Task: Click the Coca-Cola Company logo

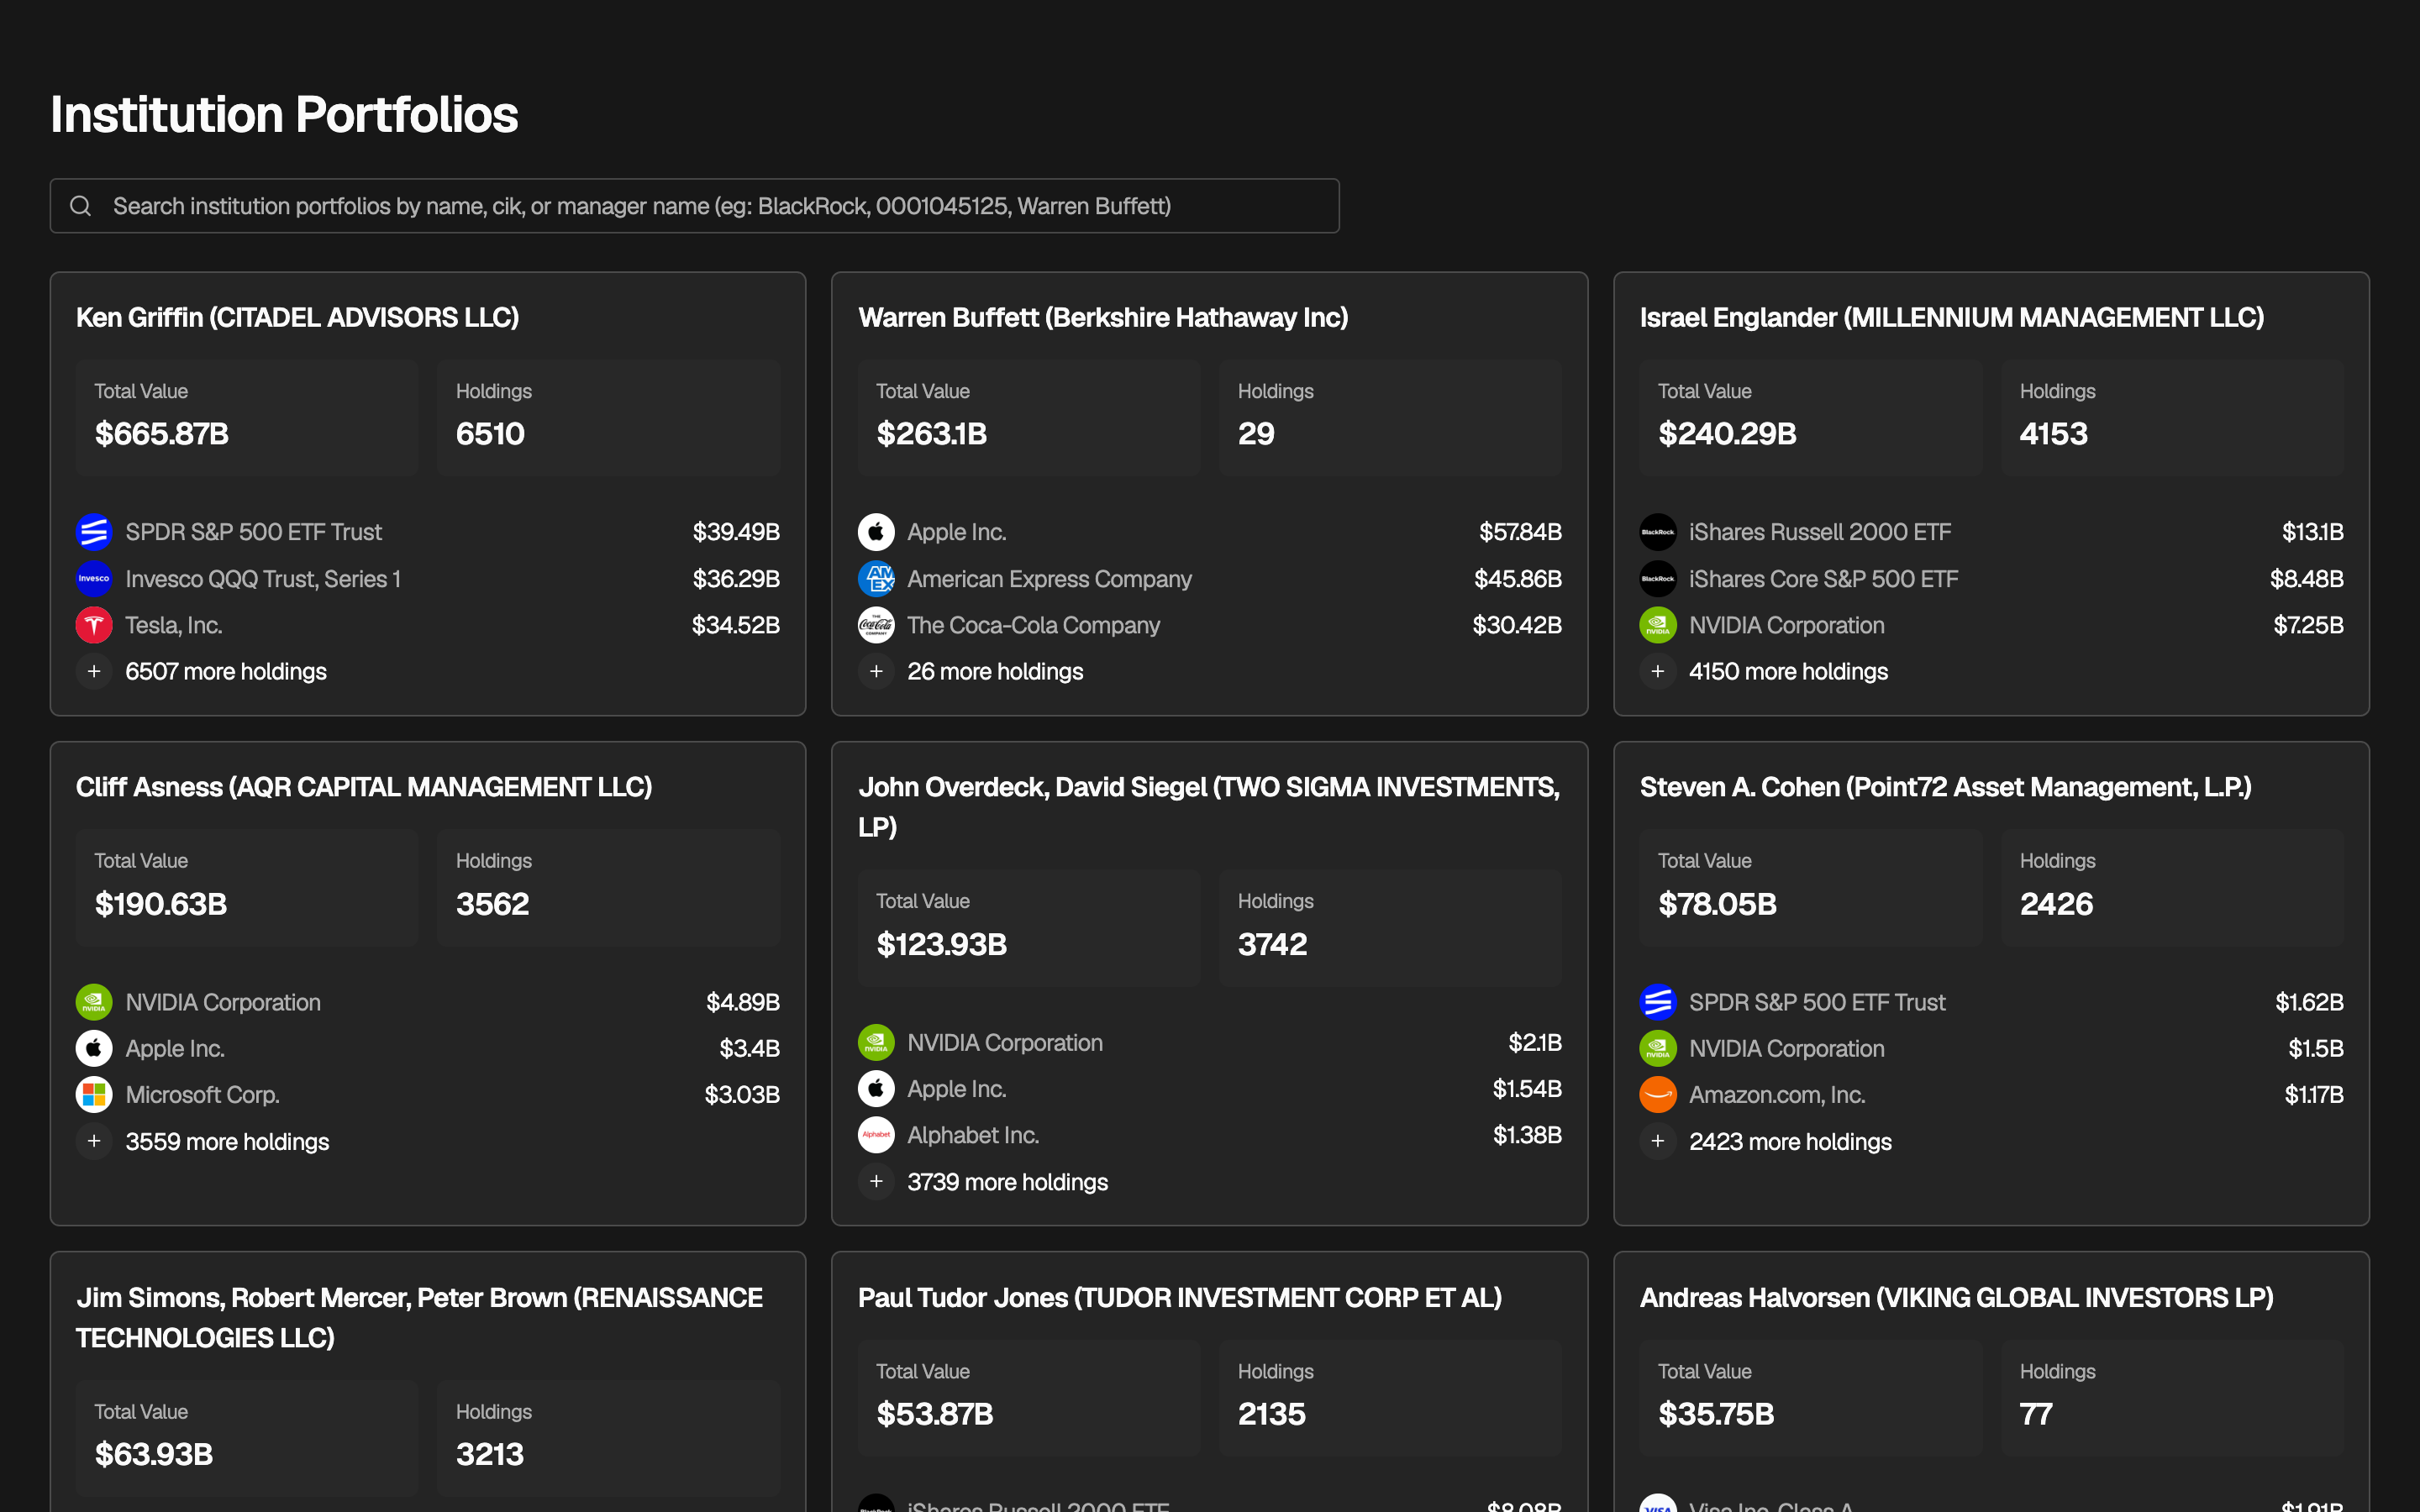Action: [x=876, y=625]
